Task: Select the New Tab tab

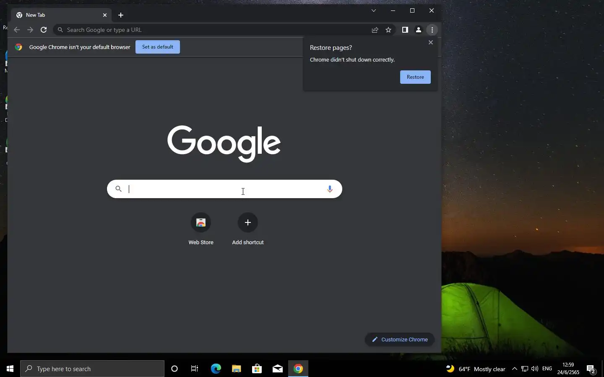Action: coord(61,15)
